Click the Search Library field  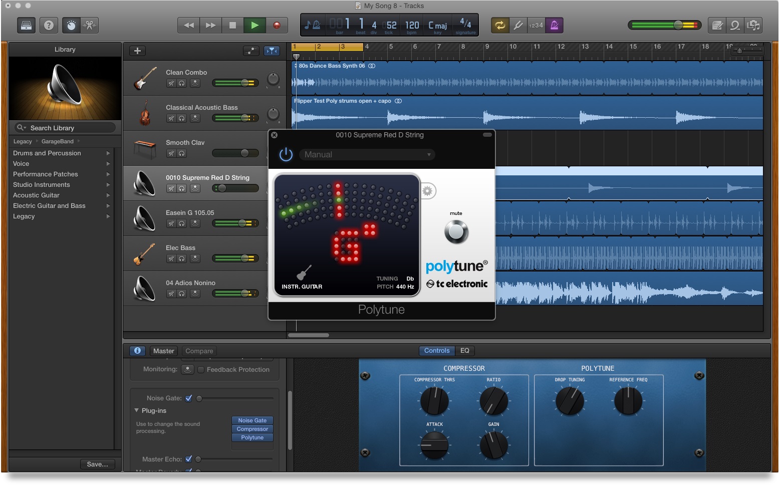[65, 128]
